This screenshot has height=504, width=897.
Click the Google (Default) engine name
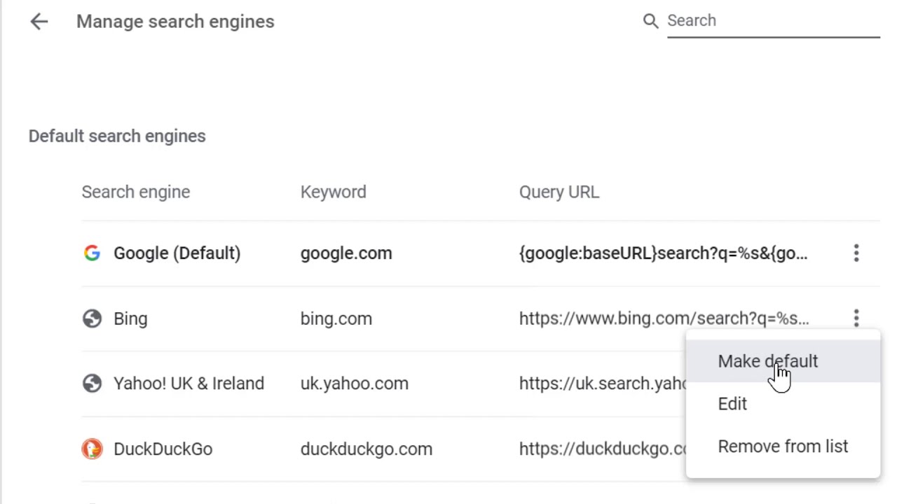[x=177, y=253]
